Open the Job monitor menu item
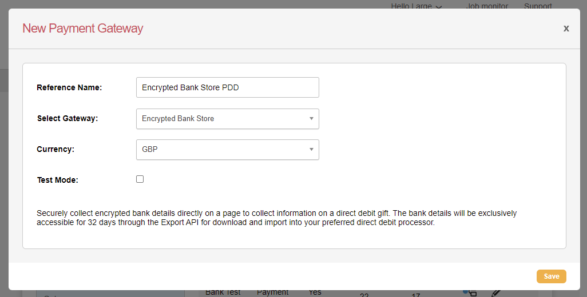Image resolution: width=587 pixels, height=297 pixels. pos(487,6)
